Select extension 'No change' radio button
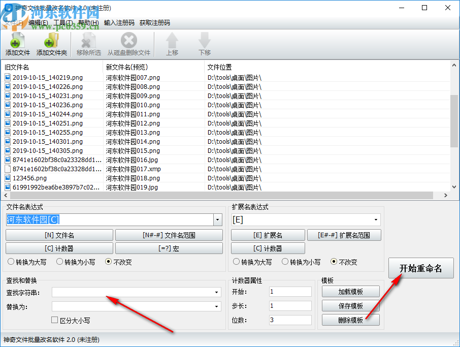The height and width of the screenshot is (347, 460). point(334,261)
